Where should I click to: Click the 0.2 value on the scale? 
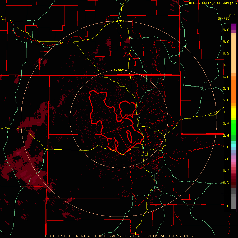(226, 171)
